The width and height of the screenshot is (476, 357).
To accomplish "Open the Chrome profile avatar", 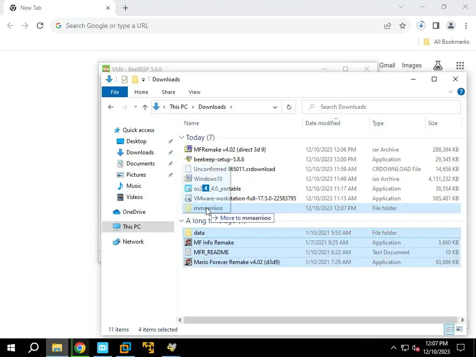I will coord(451,26).
